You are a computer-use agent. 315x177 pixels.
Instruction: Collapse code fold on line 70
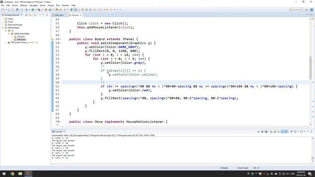(61, 122)
